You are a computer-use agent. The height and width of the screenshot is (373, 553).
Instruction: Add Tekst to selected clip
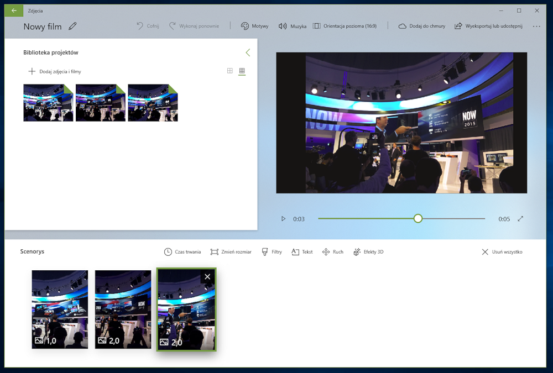point(302,252)
